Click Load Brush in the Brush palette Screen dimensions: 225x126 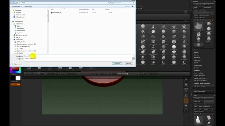(198, 5)
